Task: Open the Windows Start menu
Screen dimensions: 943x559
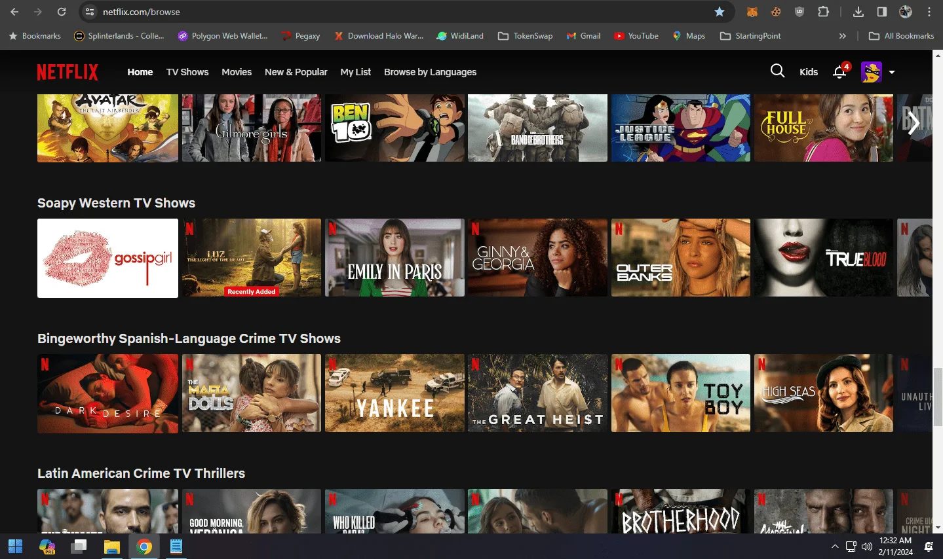Action: point(15,547)
